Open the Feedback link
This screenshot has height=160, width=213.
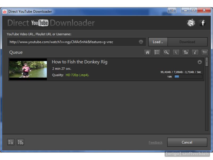click(155, 142)
